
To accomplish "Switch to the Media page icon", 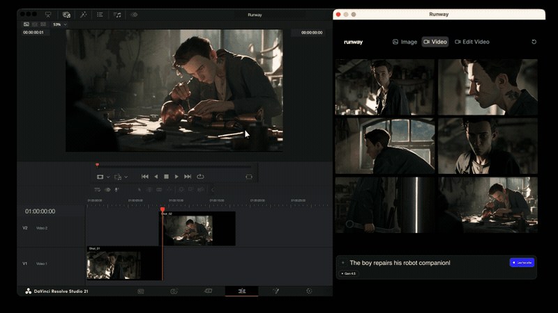I will (141, 291).
